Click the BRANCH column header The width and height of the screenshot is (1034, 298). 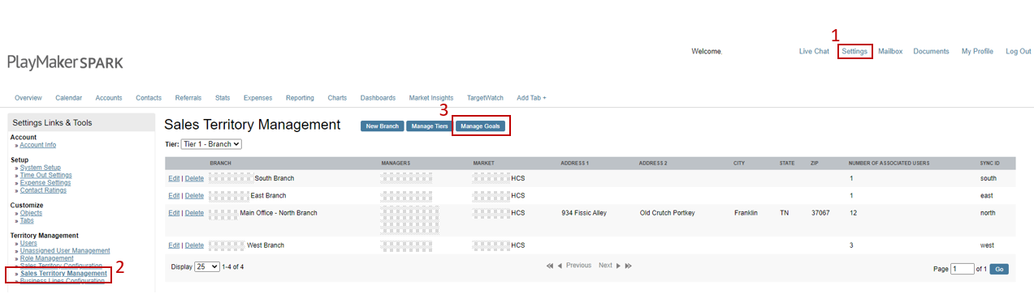pos(220,163)
